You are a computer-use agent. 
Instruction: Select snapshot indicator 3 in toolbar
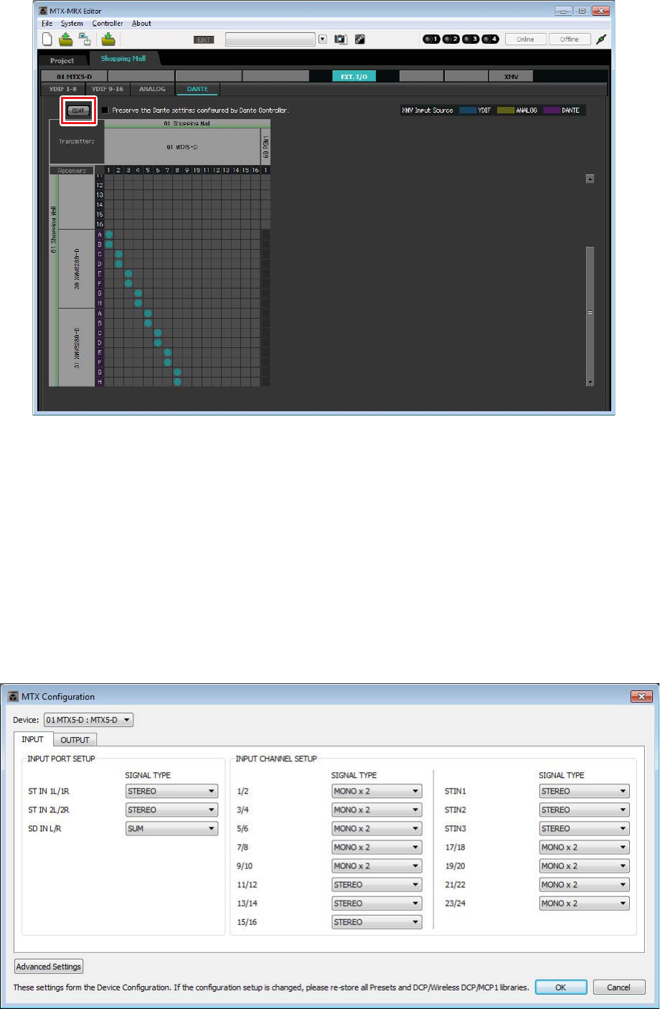471,39
